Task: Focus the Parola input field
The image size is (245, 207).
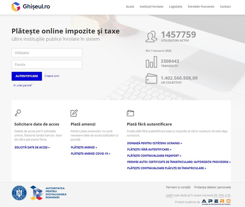Action: [47, 64]
